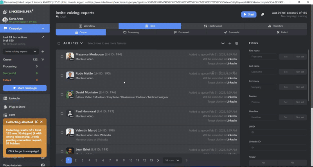Click Not set for the Last name filter
The image size is (313, 167).
300,72
